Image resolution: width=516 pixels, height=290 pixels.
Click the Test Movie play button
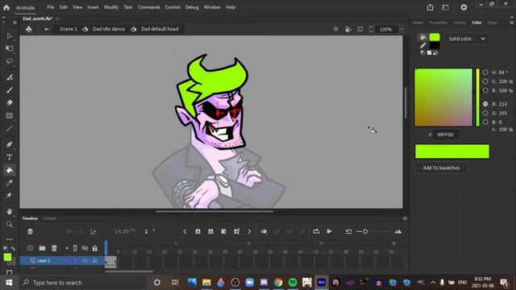click(x=464, y=7)
